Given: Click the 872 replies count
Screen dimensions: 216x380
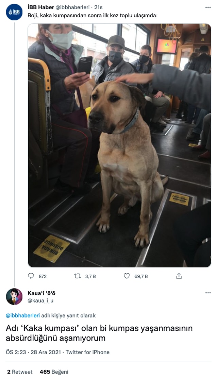Looking at the screenshot, I should click(x=43, y=276).
